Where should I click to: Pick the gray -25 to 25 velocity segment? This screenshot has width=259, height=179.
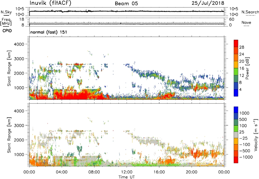click(236, 135)
